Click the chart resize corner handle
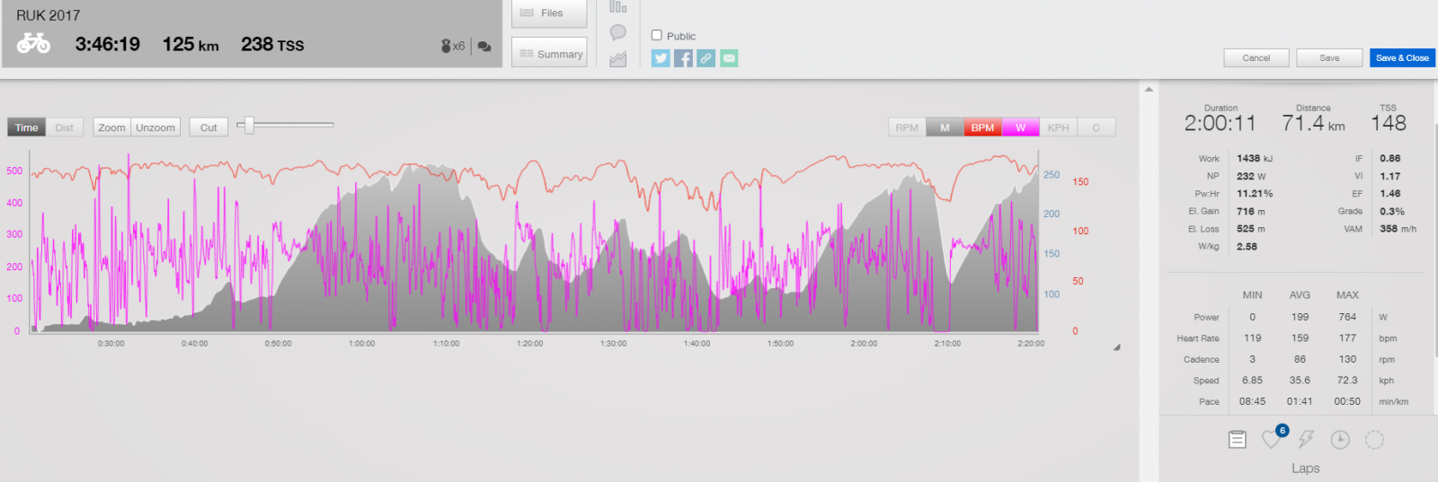 [1117, 347]
